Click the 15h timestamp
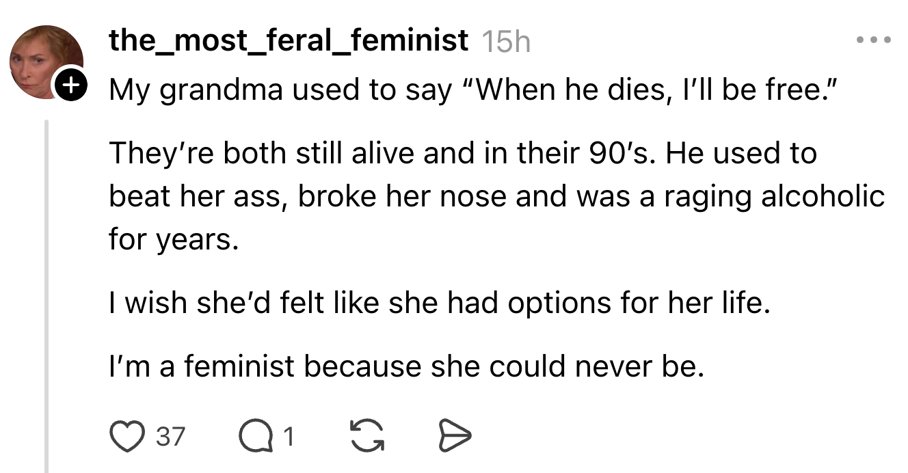The width and height of the screenshot is (908, 473). pyautogui.click(x=506, y=42)
